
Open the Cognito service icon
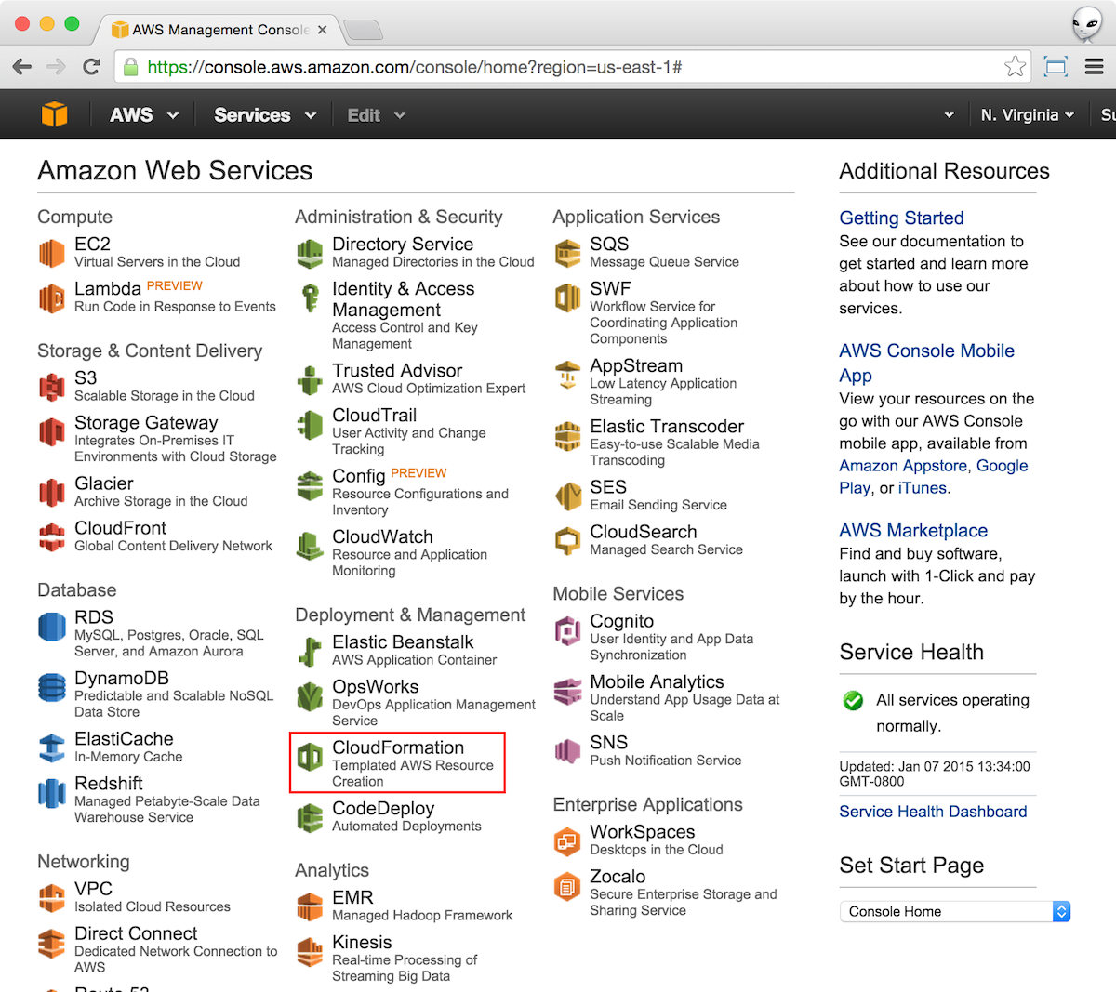(x=567, y=630)
